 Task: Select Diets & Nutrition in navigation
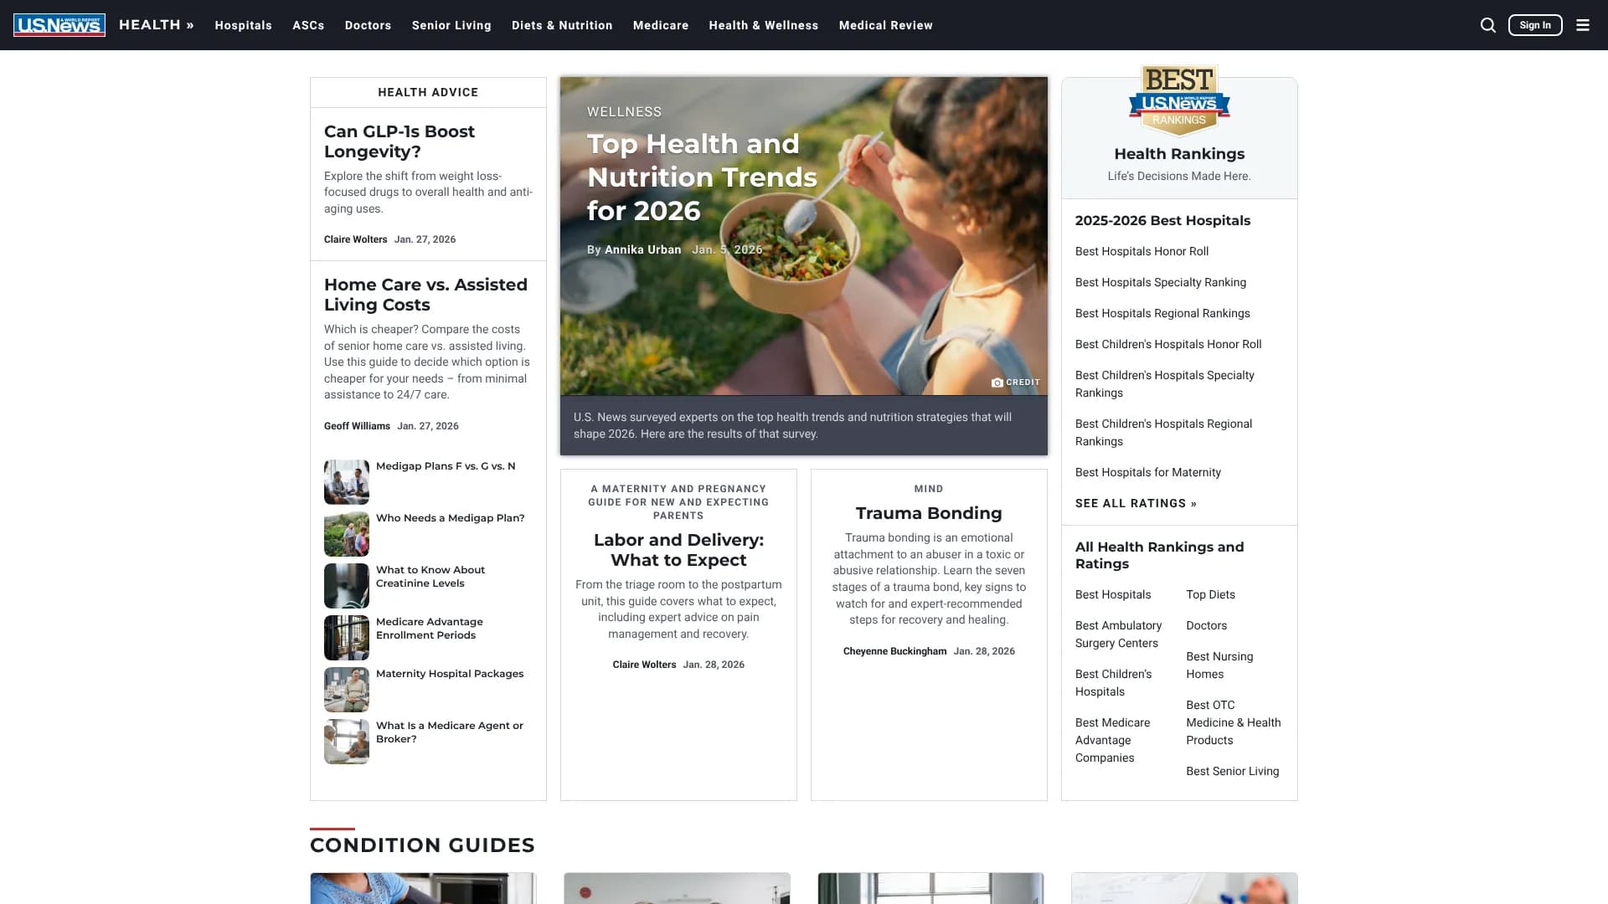coord(562,25)
